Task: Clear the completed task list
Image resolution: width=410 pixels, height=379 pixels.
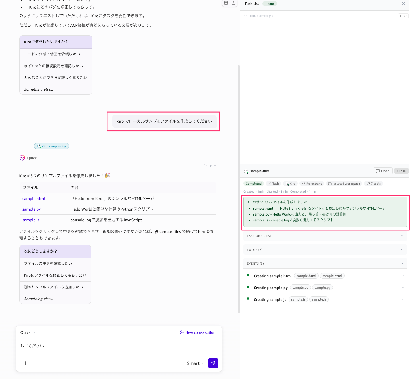Action: point(403,16)
